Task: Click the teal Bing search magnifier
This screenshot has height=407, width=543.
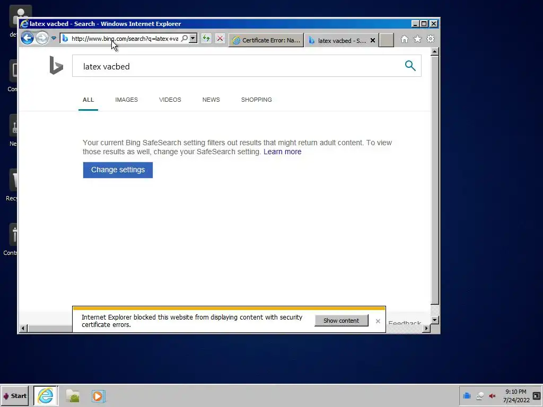Action: point(410,65)
